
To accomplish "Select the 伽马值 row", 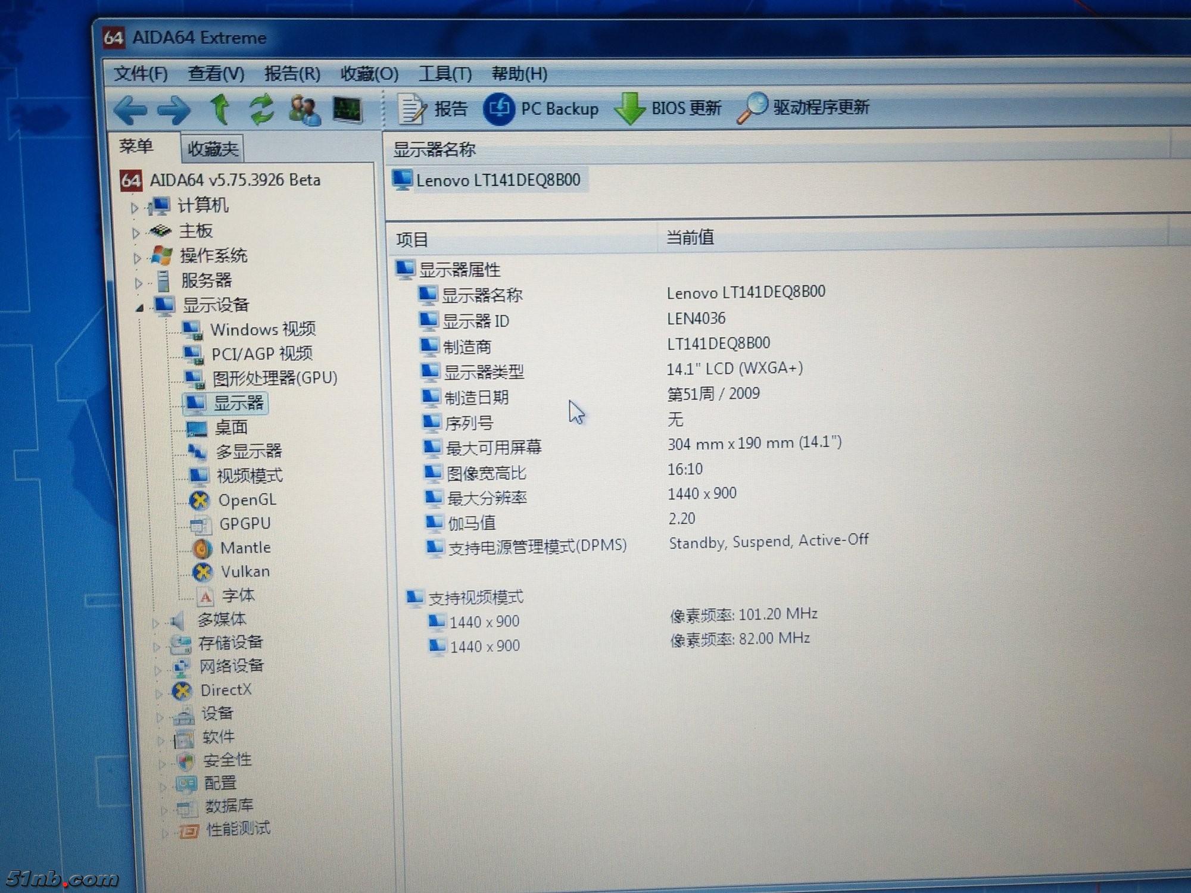I will click(460, 523).
